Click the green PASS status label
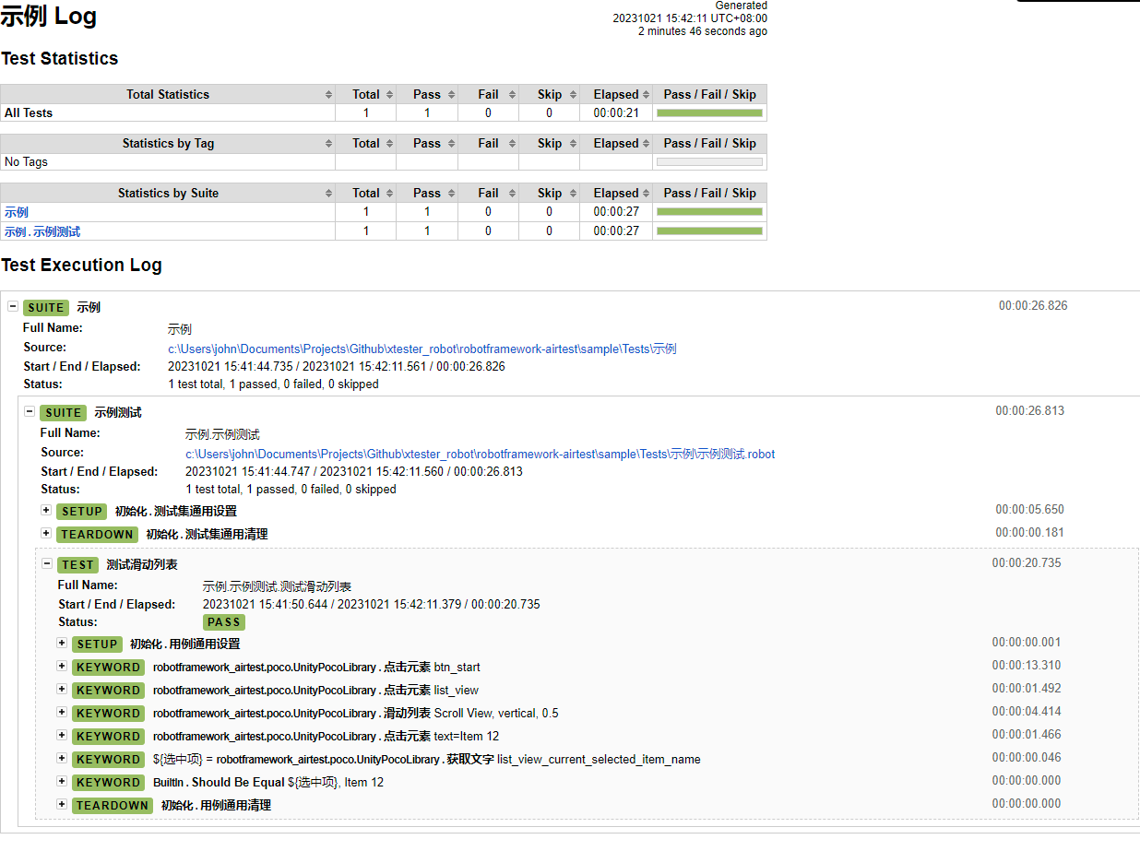 [x=224, y=622]
